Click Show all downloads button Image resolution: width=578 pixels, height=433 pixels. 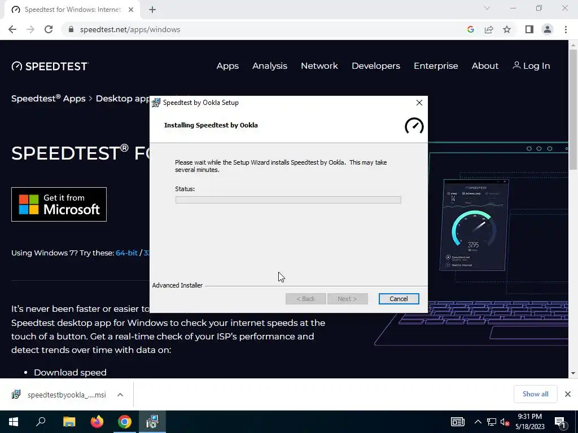(x=535, y=394)
